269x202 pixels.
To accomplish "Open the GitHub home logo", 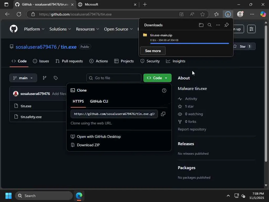I will point(14,29).
